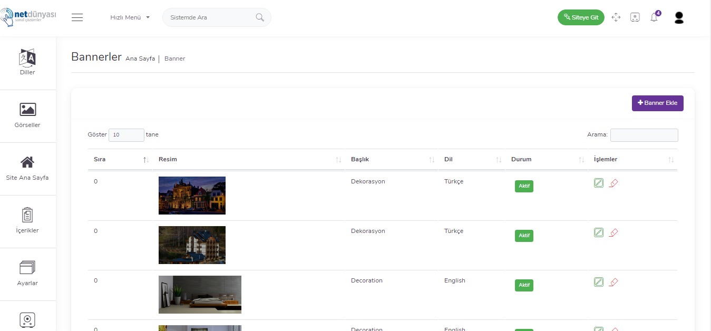Edit the first Türkçe Dekorasyon banner

(x=598, y=183)
